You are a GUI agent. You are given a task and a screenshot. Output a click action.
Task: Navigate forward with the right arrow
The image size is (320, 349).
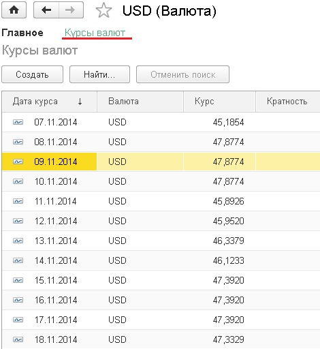tap(71, 10)
